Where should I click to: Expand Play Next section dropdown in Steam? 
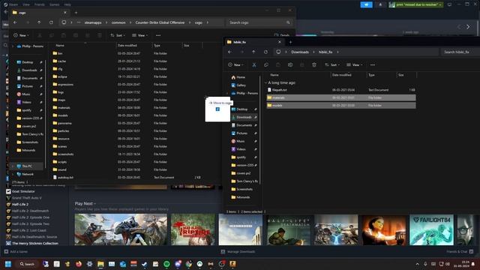tap(95, 204)
